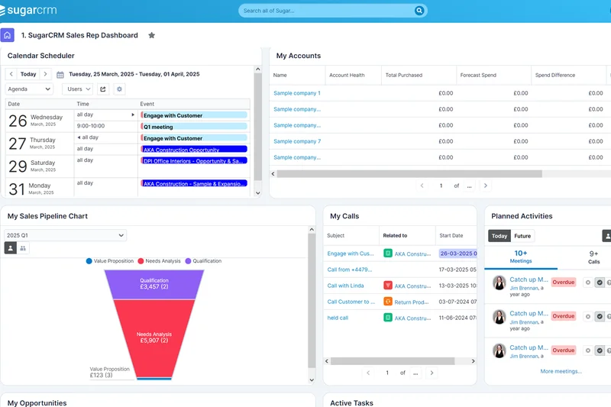Open the calendar date picker icon

point(60,75)
